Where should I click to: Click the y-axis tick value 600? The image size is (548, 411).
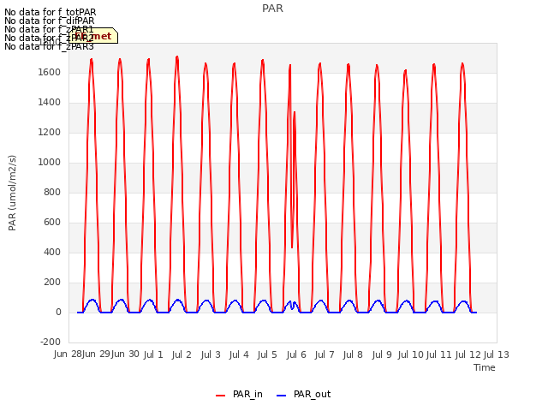pyautogui.click(x=52, y=223)
